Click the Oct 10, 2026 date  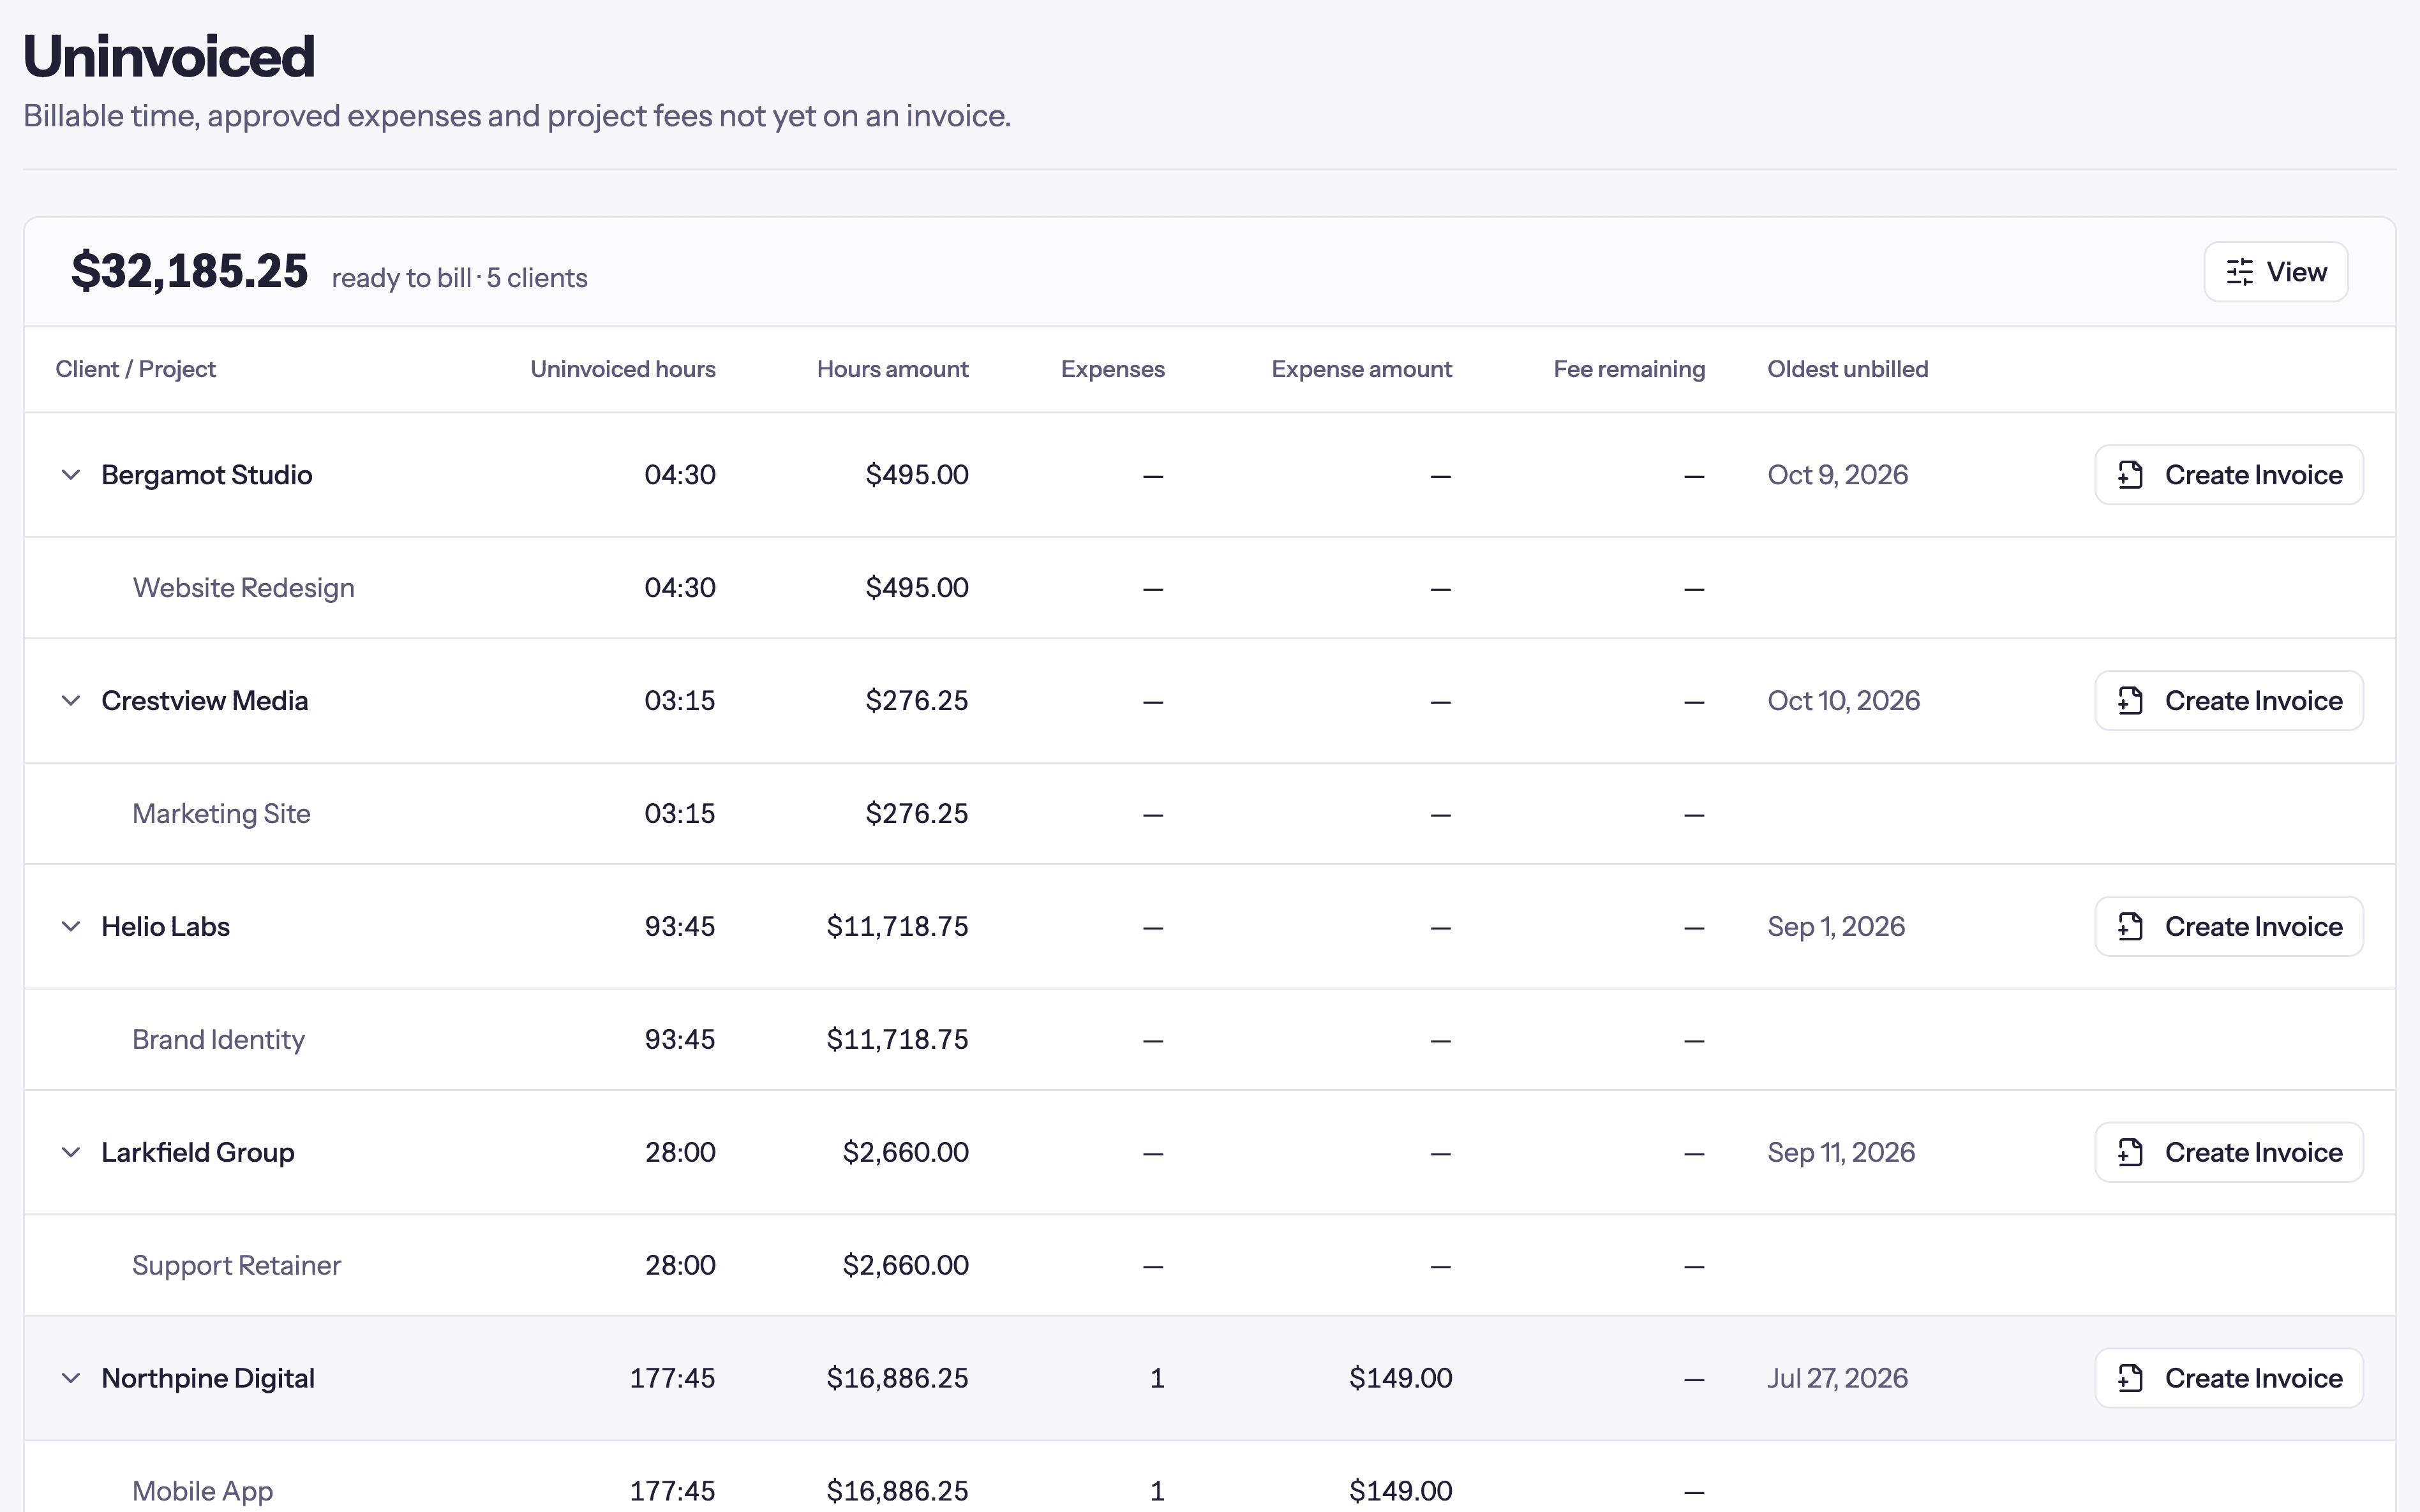pyautogui.click(x=1843, y=701)
